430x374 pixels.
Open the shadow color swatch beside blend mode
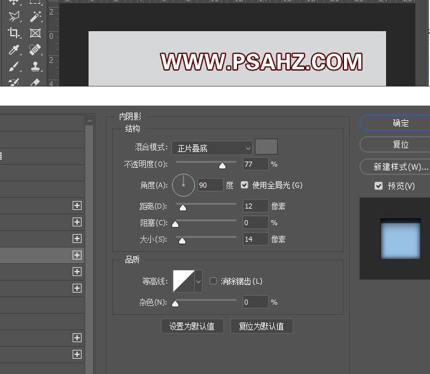pyautogui.click(x=266, y=147)
